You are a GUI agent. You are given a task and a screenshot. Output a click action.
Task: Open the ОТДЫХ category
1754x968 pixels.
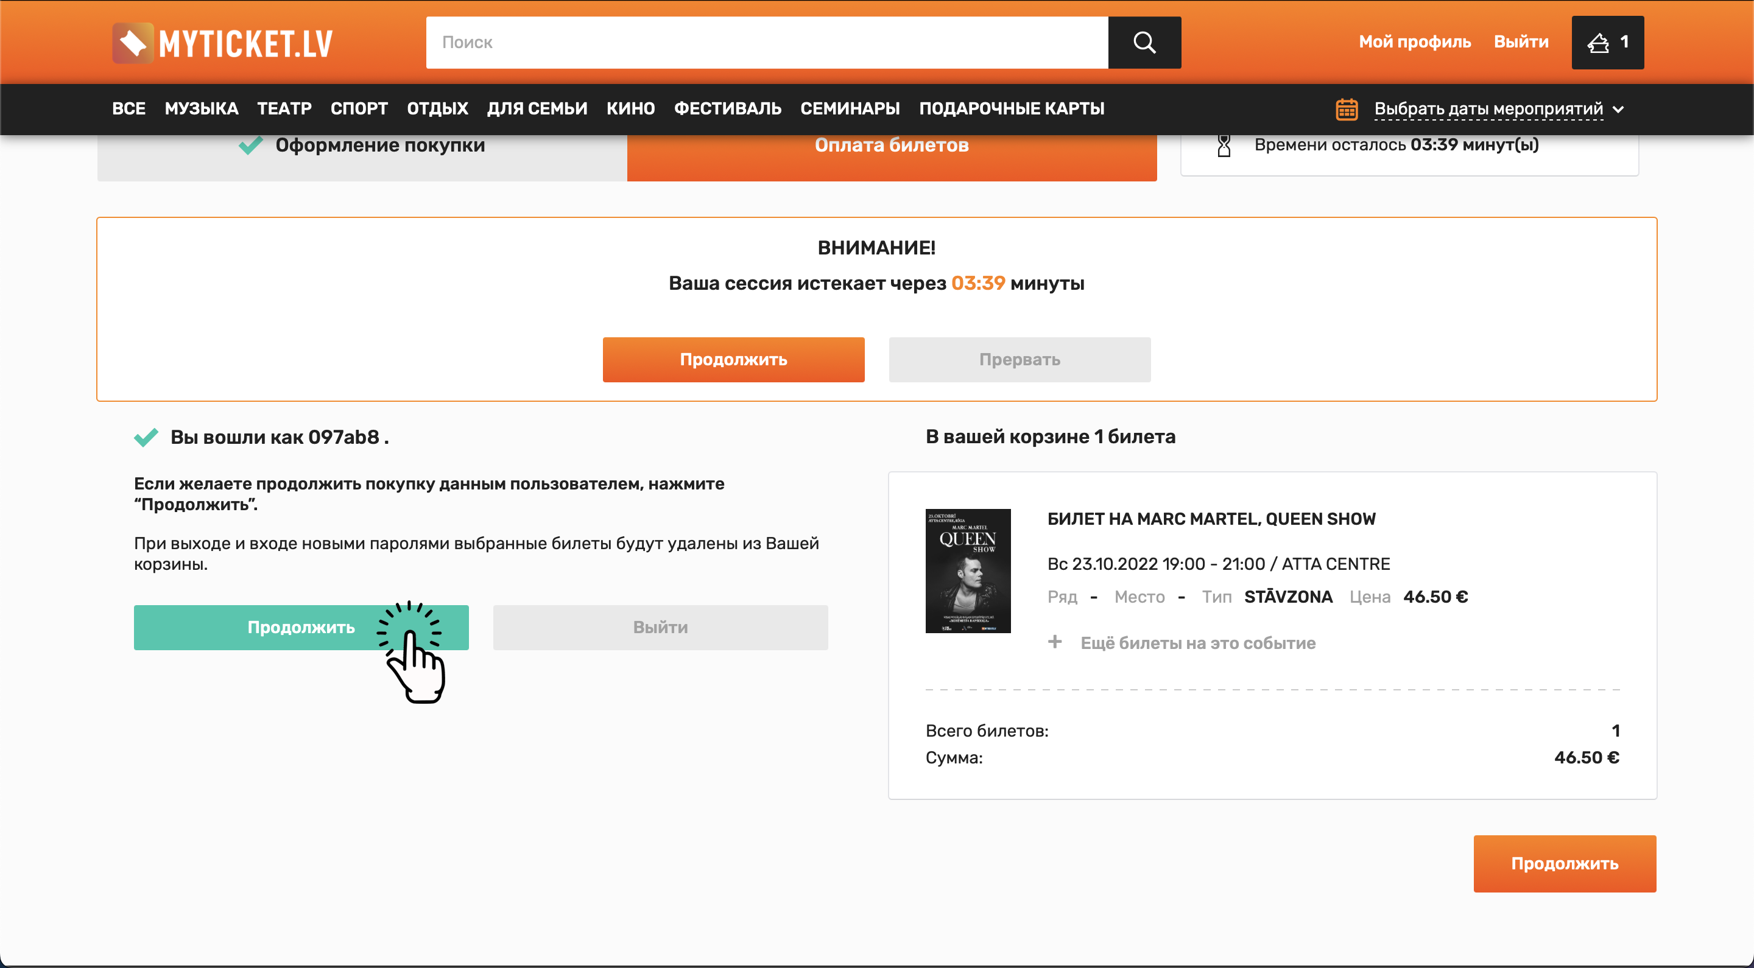[x=438, y=109]
